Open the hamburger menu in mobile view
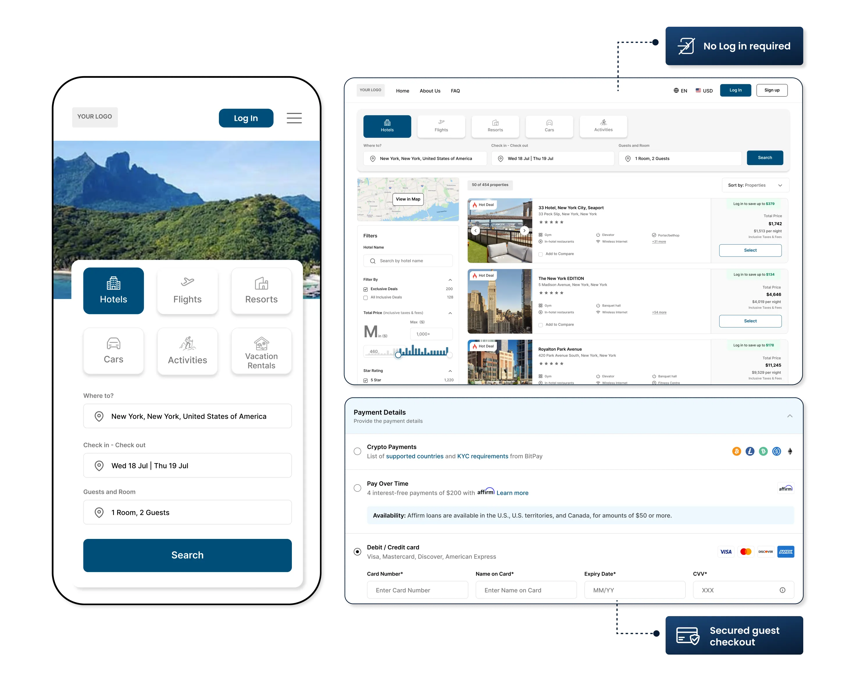This screenshot has width=857, height=681. pyautogui.click(x=294, y=118)
